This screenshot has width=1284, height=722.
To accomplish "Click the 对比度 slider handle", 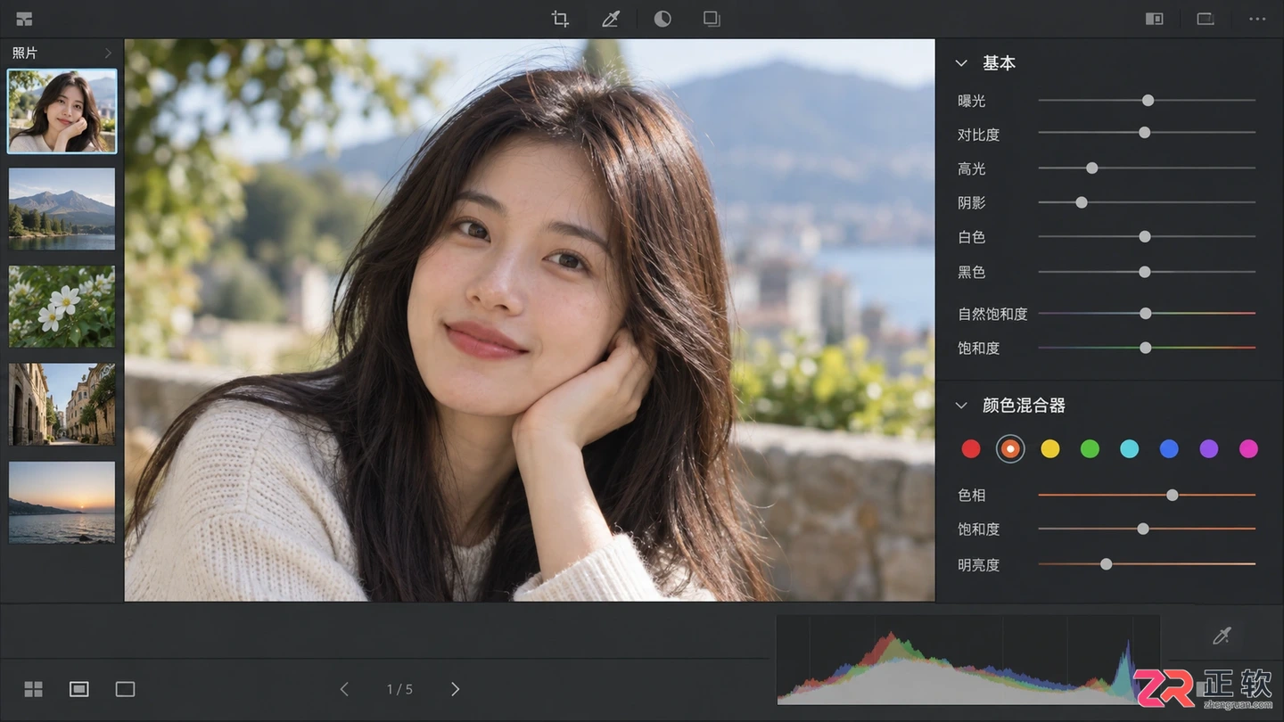I will (1145, 133).
